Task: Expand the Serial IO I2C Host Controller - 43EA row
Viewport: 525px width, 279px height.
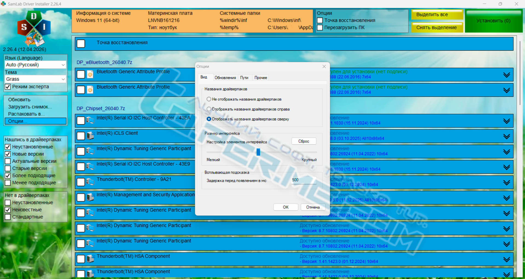Action: pos(507,121)
